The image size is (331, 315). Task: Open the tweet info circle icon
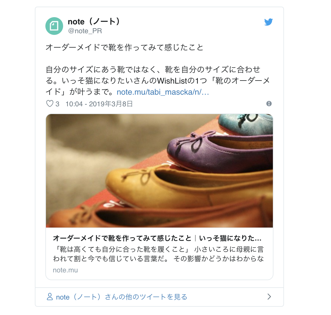coord(269,104)
